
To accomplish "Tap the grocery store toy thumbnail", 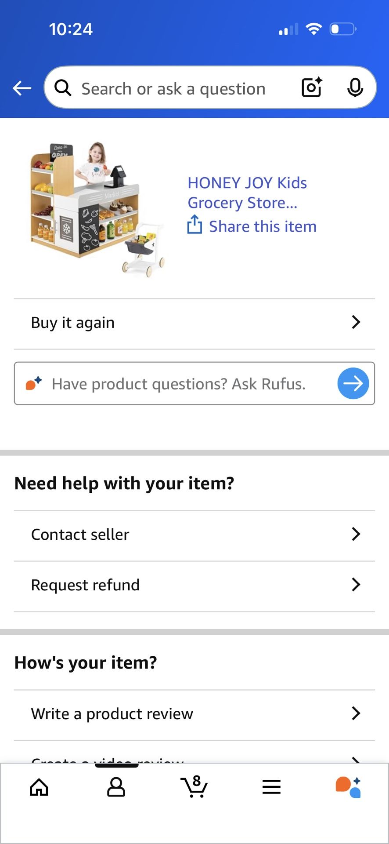I will coord(97,209).
